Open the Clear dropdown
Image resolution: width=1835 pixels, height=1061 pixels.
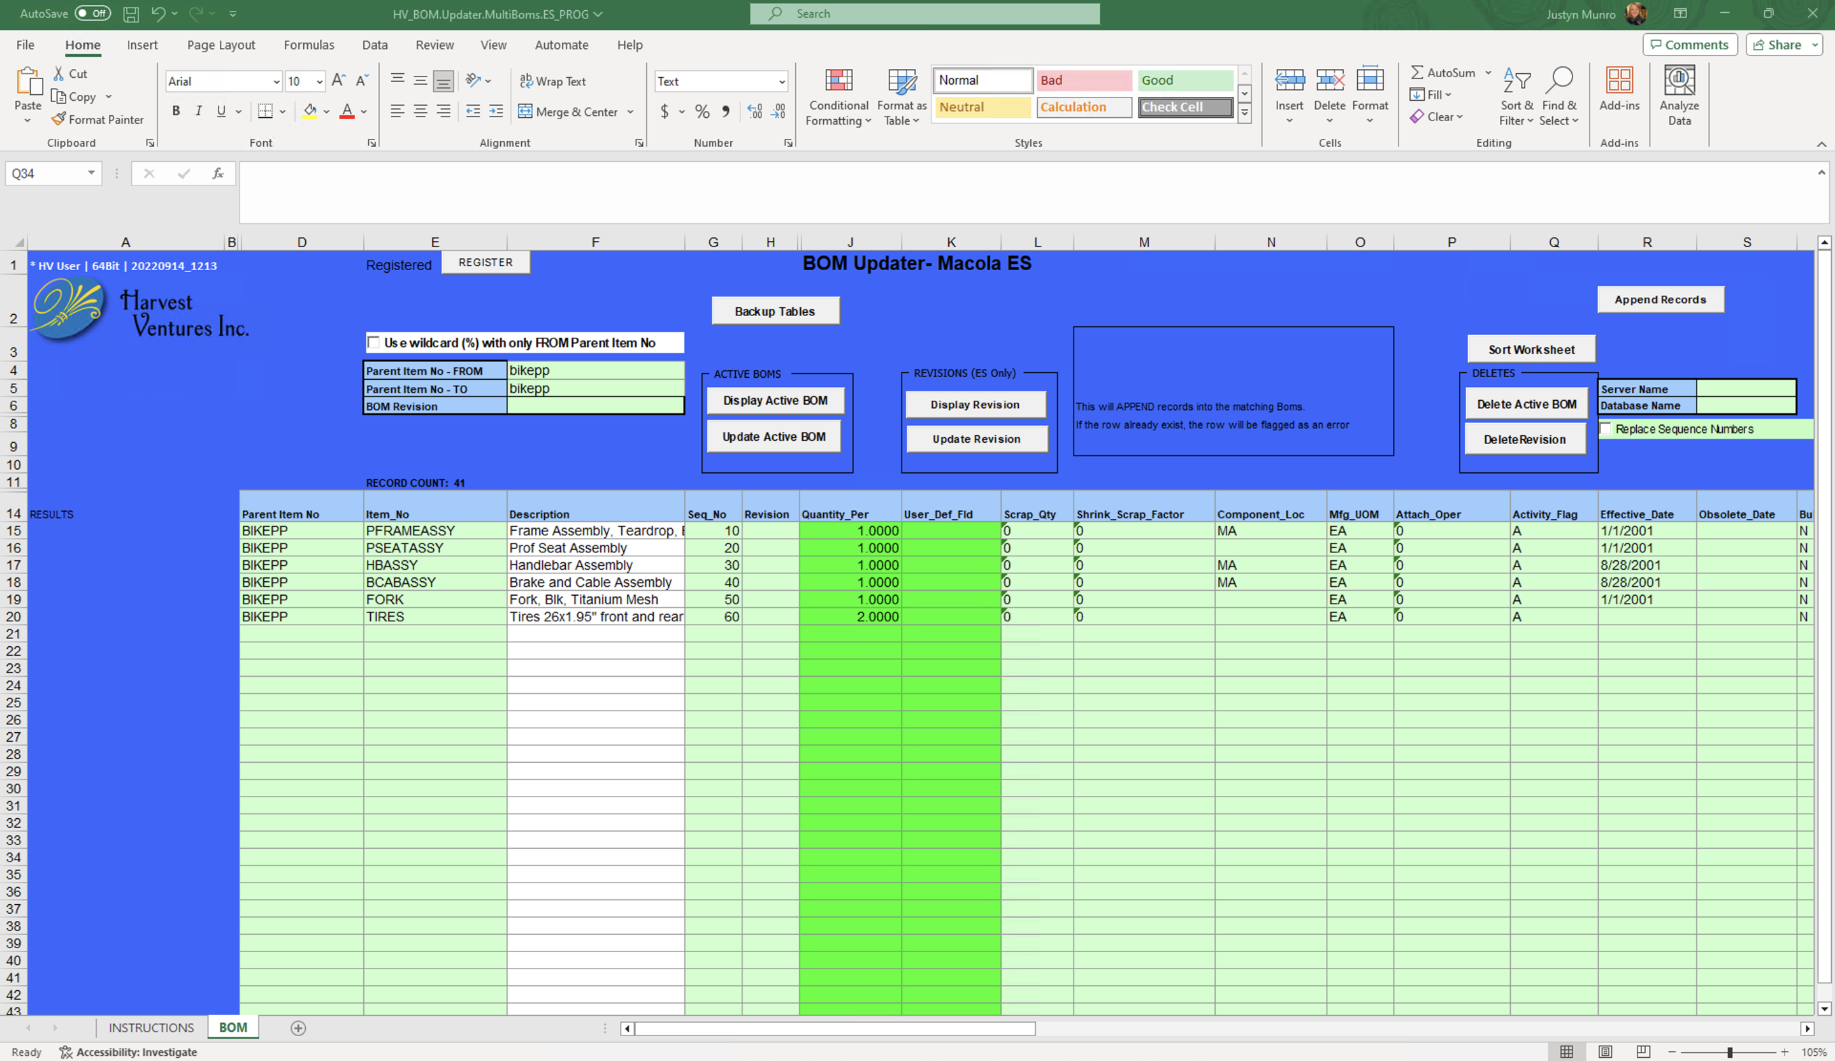(1437, 117)
